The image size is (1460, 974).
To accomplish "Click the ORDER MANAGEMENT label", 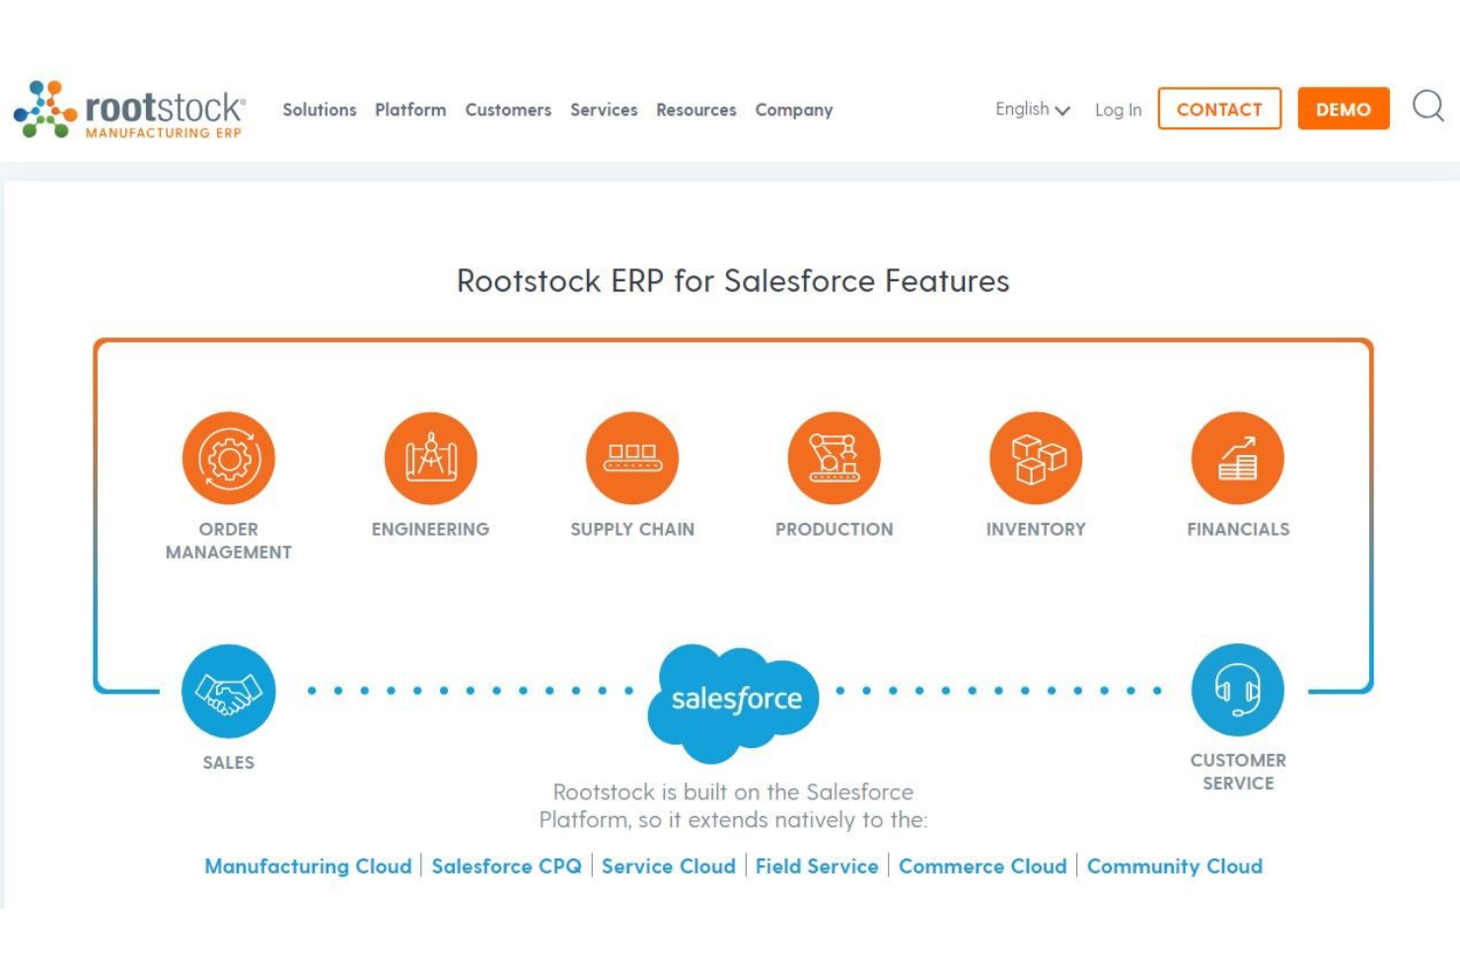I will click(x=229, y=541).
